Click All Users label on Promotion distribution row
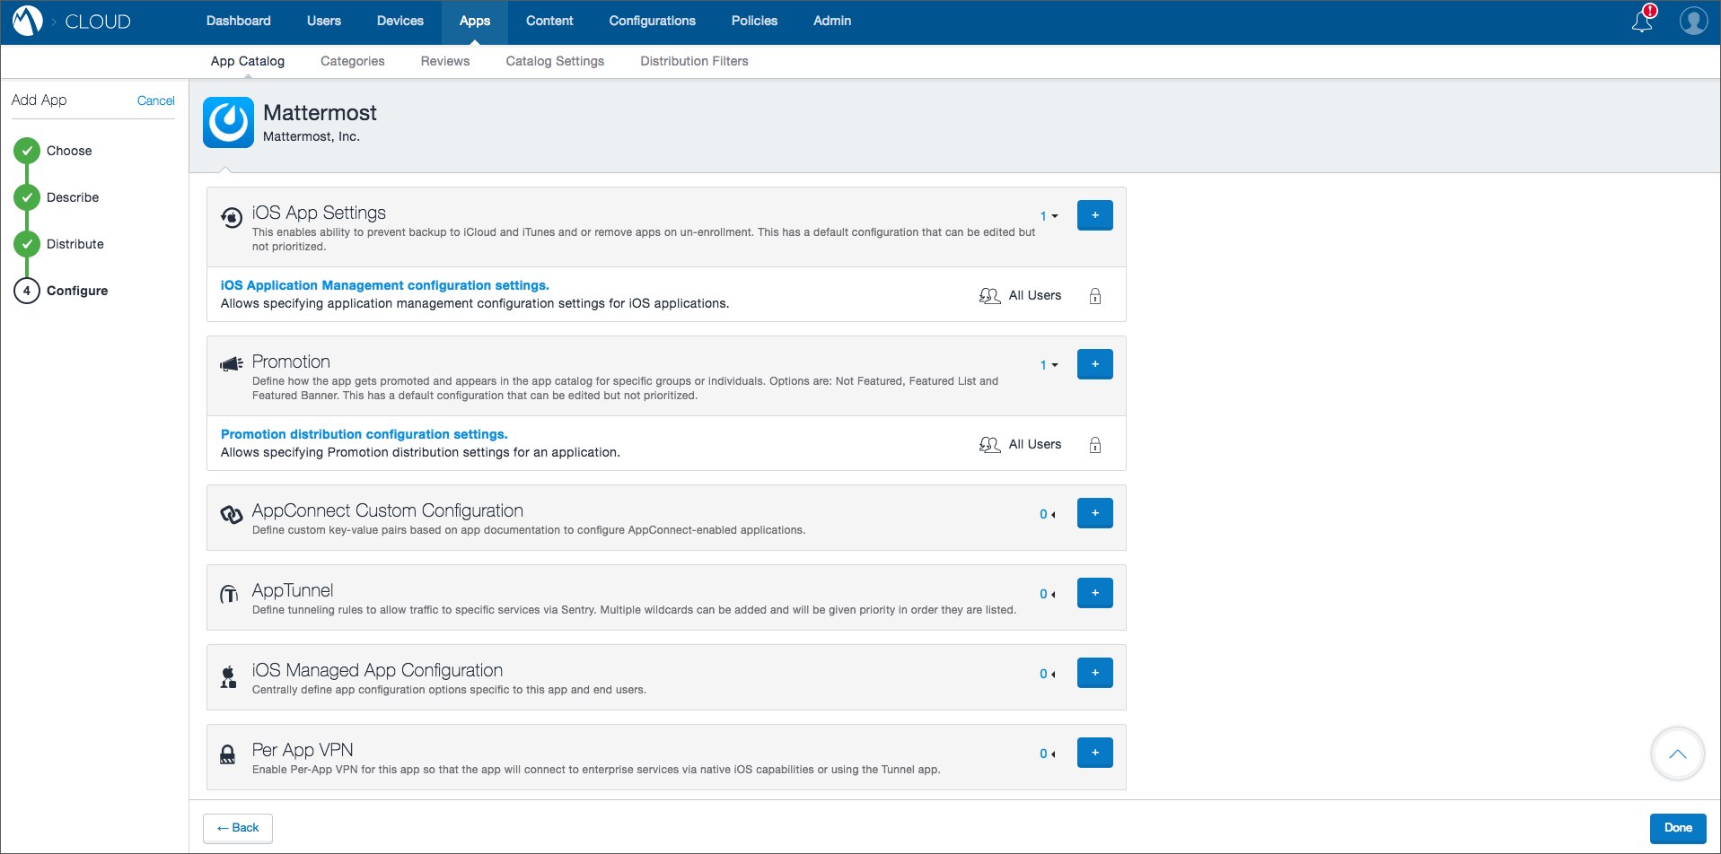Image resolution: width=1721 pixels, height=854 pixels. pos(1035,444)
